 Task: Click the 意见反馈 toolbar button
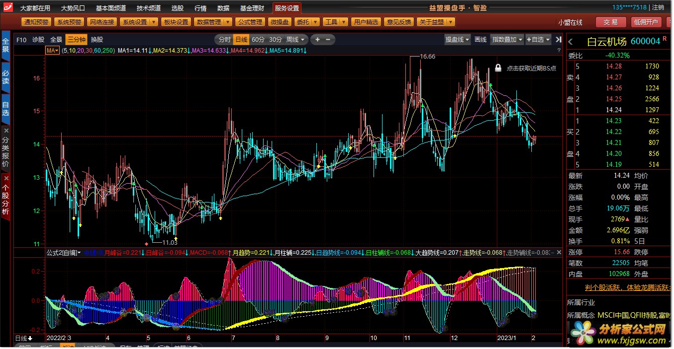(399, 22)
